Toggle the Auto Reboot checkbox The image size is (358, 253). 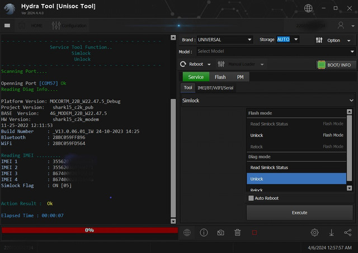251,198
